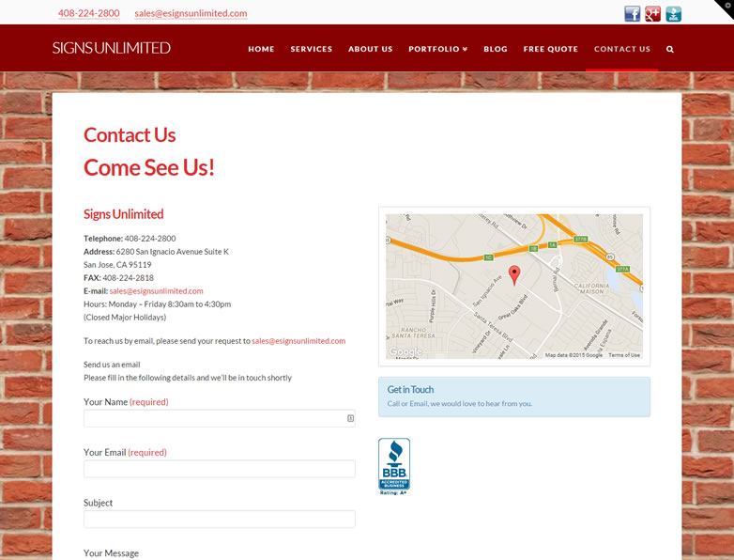Focus the Your Email input field
Screen dimensions: 734x560
[219, 469]
